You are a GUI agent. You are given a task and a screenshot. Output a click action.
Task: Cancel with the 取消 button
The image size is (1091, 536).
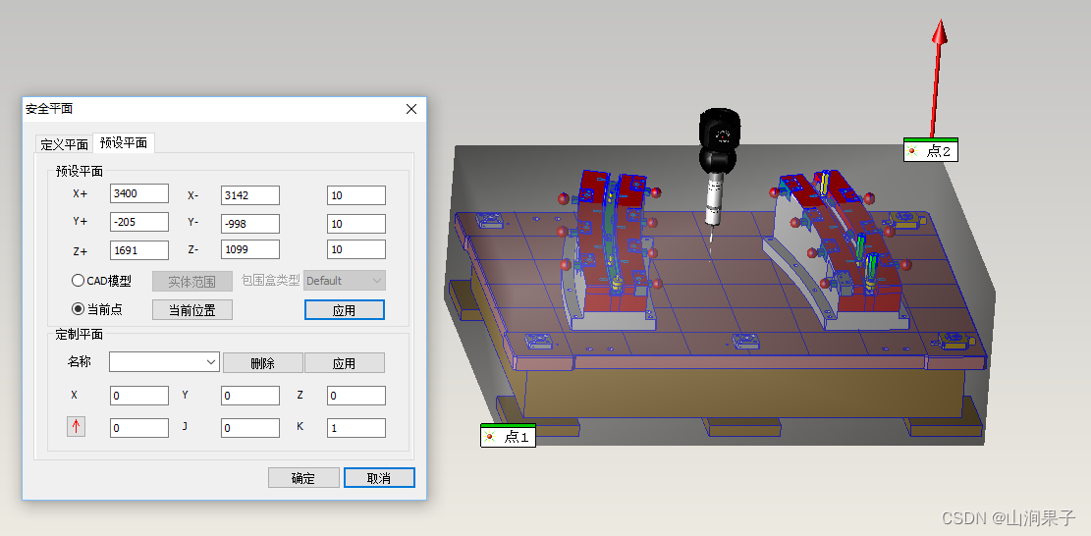point(379,478)
